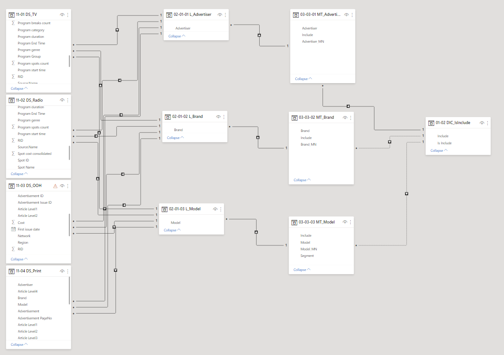Open more options for 01-02 DIC_IsInclude
504x355 pixels.
coord(488,123)
